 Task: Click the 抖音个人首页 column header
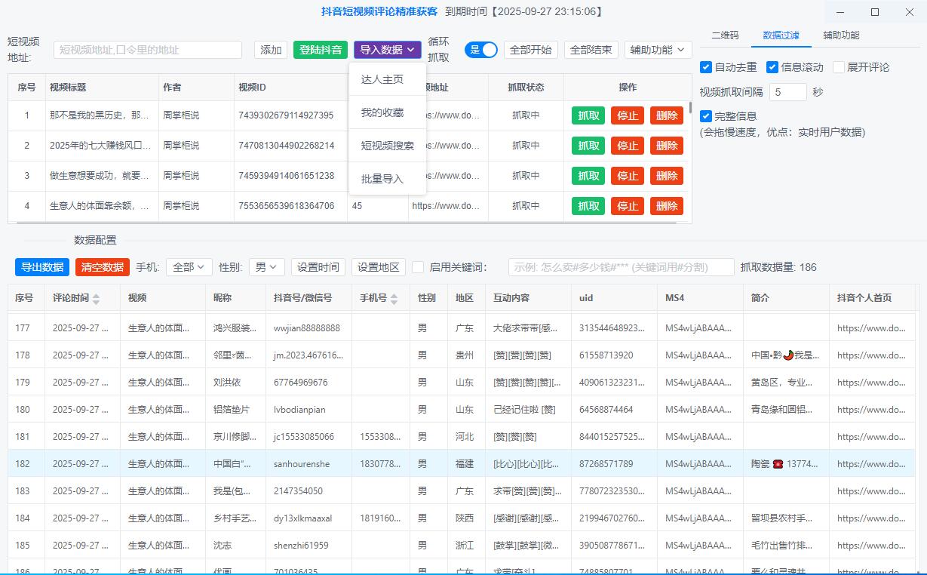[864, 298]
